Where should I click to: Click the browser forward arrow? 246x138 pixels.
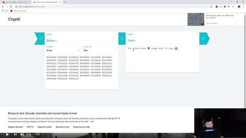point(7,7)
